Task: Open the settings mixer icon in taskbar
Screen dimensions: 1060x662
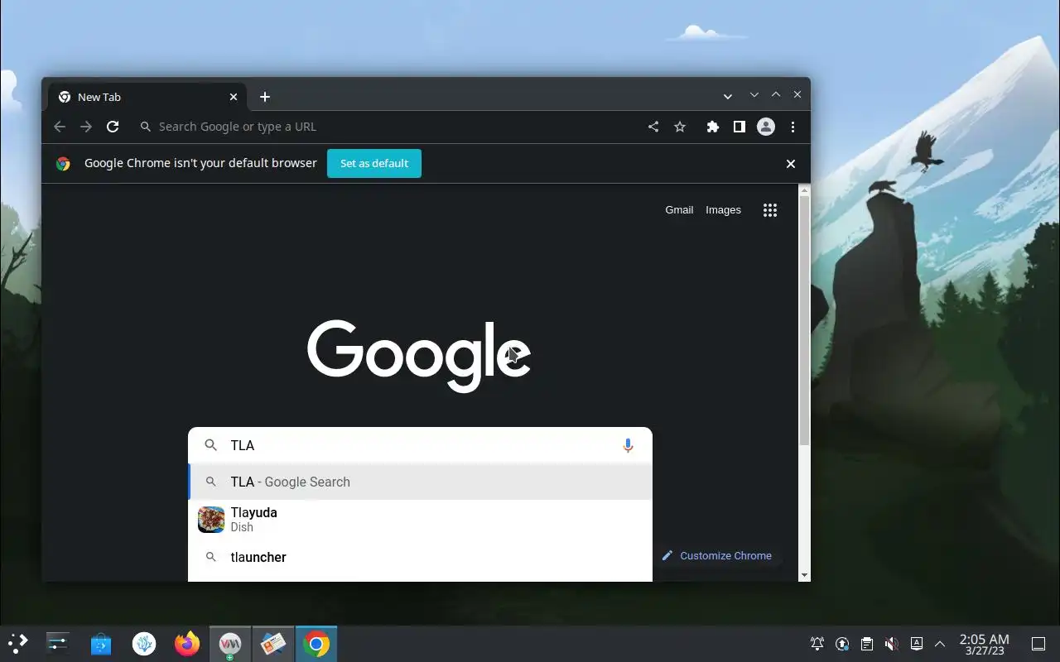Action: pos(58,644)
